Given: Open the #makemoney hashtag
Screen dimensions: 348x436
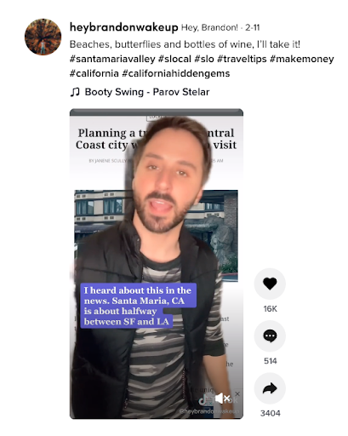Looking at the screenshot, I should pos(302,59).
